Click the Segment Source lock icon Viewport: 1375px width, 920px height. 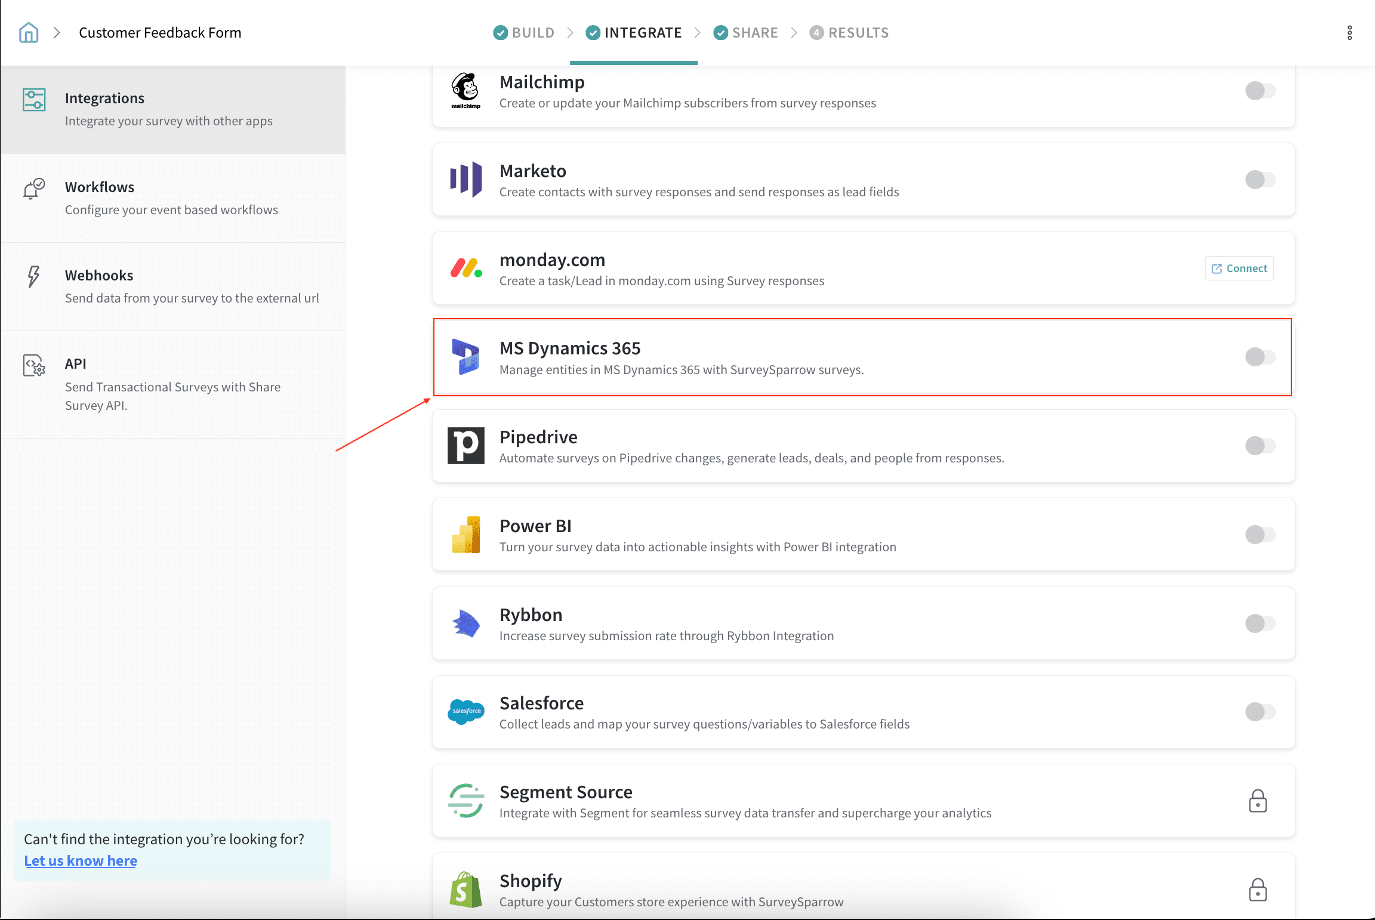click(1257, 801)
